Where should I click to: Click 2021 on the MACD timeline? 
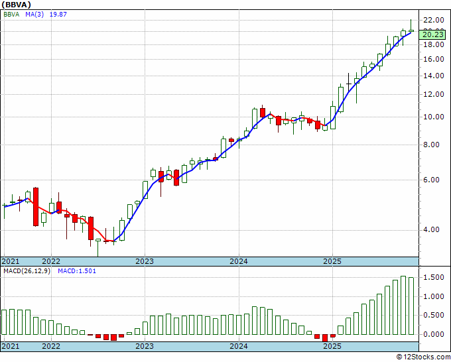point(11,346)
